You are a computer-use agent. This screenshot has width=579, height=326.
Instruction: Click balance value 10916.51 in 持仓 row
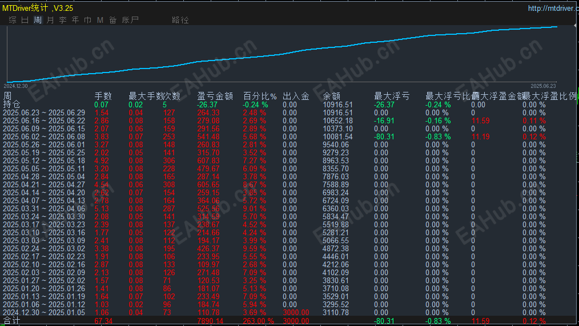coord(337,104)
